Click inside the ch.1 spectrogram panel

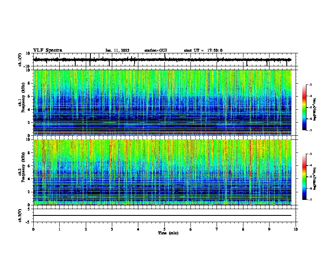(x=162, y=102)
